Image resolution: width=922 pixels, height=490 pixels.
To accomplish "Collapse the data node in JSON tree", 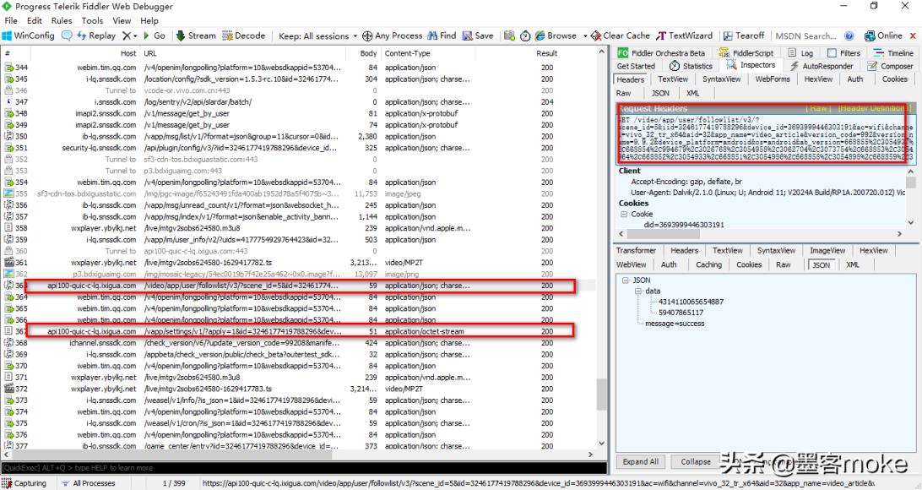I will click(x=639, y=291).
